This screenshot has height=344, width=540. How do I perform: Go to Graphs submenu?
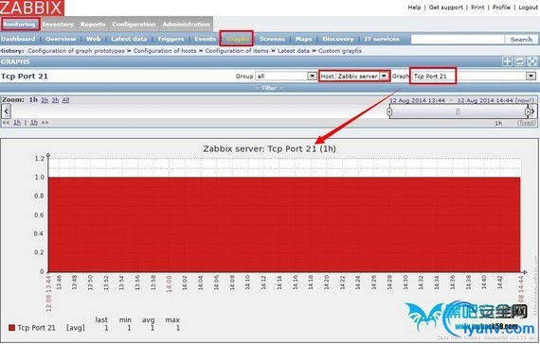tap(237, 39)
